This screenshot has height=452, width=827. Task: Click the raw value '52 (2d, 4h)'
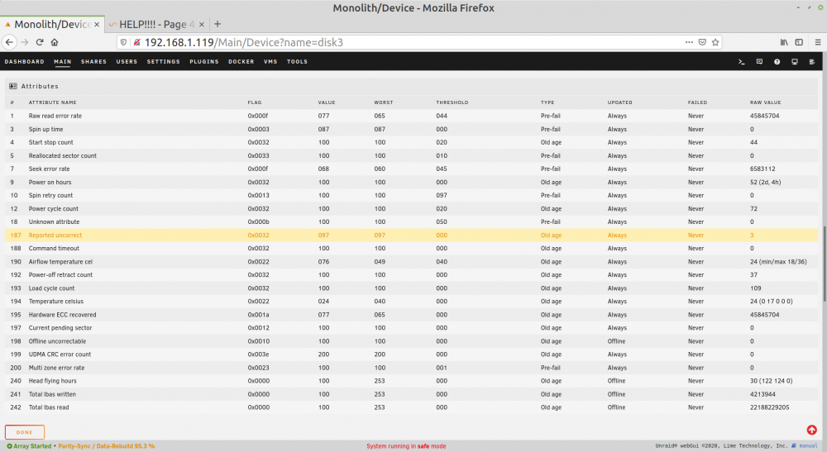[765, 183]
